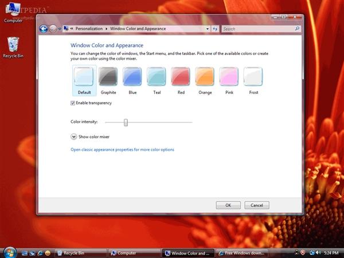The width and height of the screenshot is (344, 258).
Task: Click the Color intensity slider handle
Action: [x=126, y=122]
